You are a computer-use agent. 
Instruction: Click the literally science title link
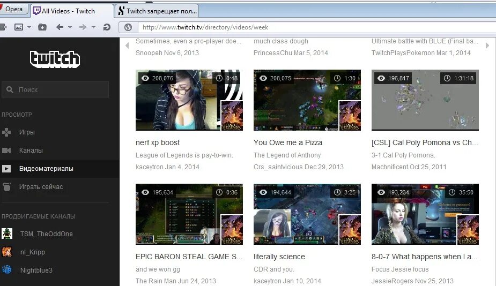point(279,257)
